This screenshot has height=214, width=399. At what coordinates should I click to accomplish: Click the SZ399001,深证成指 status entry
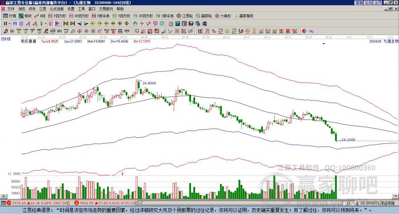click(377, 203)
